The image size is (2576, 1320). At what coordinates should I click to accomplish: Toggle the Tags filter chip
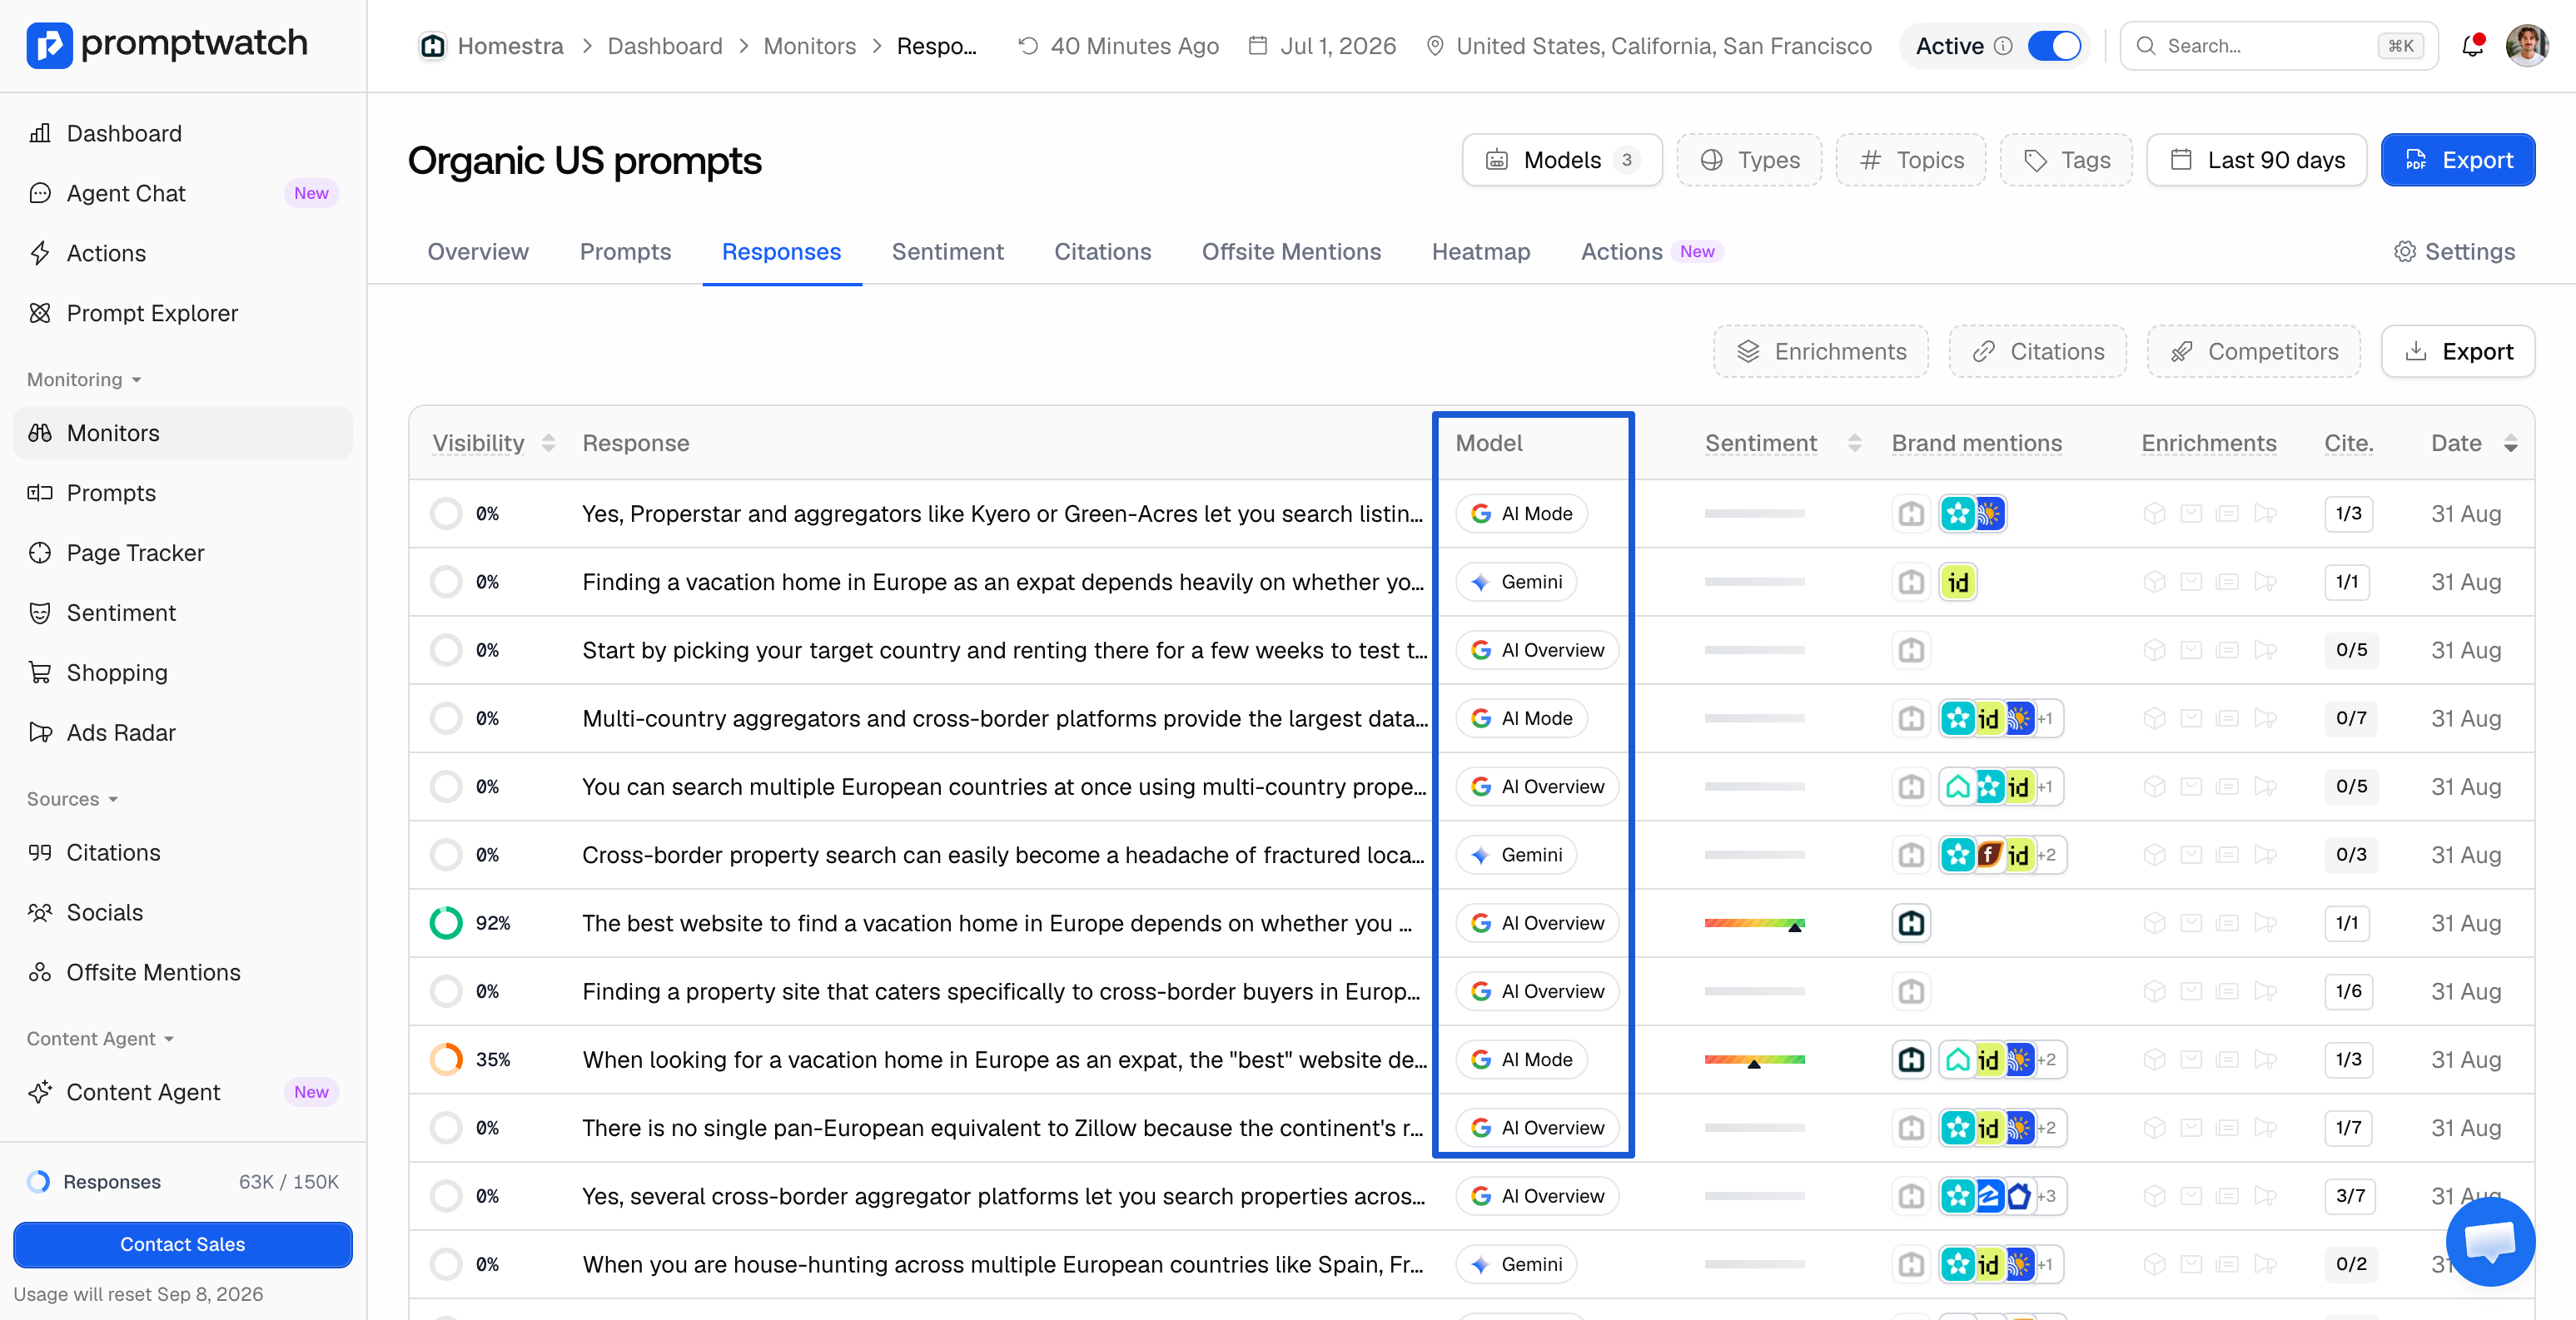2066,160
